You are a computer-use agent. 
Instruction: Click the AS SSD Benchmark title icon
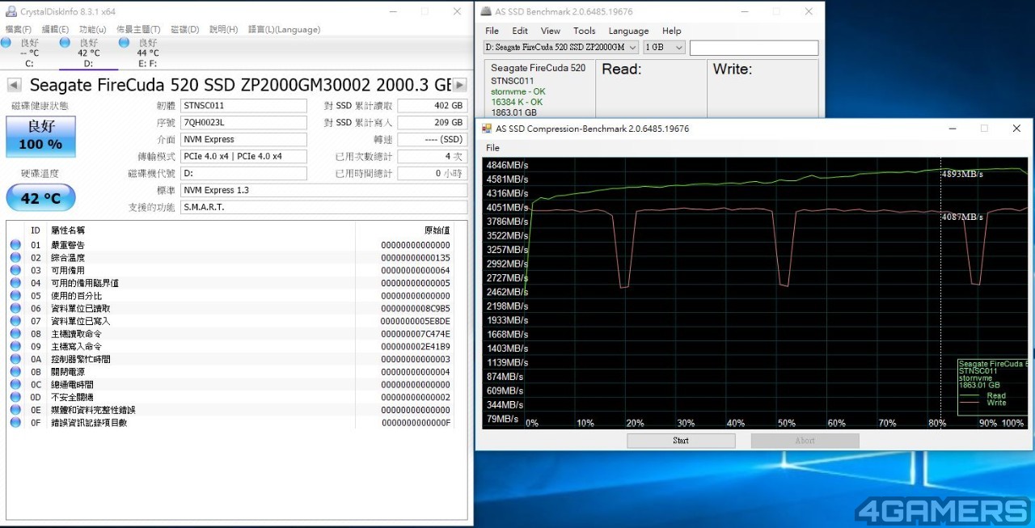tap(486, 11)
